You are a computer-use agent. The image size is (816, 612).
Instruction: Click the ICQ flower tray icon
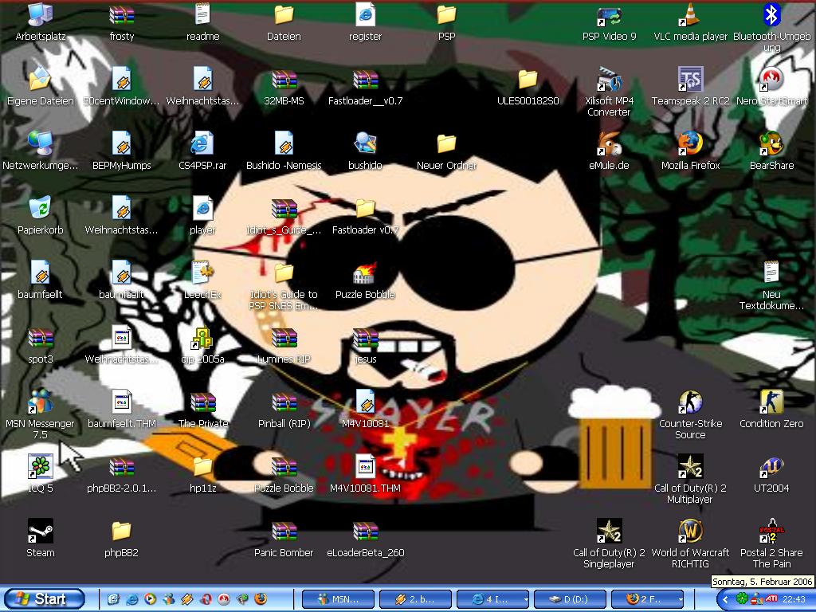click(x=742, y=599)
